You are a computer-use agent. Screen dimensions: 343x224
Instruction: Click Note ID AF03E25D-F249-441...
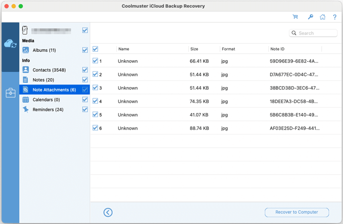pyautogui.click(x=294, y=128)
